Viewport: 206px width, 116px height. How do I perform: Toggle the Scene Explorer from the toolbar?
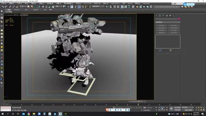[115, 7]
